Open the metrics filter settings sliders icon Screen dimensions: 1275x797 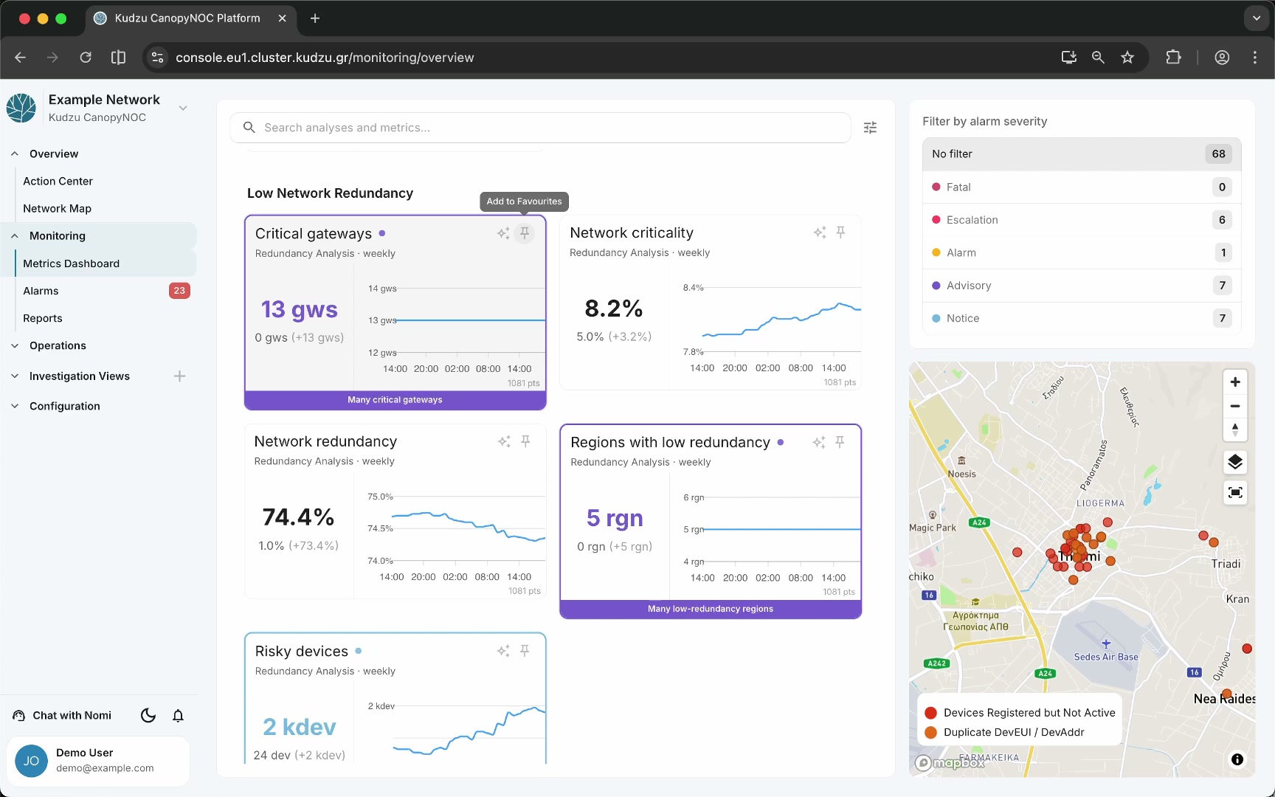click(x=871, y=128)
